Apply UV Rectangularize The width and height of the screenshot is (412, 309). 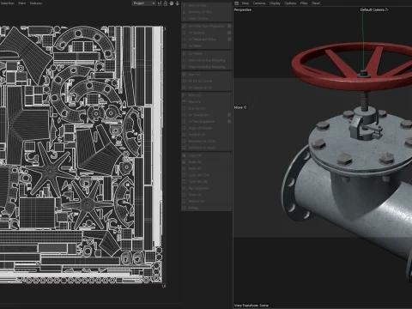204,121
